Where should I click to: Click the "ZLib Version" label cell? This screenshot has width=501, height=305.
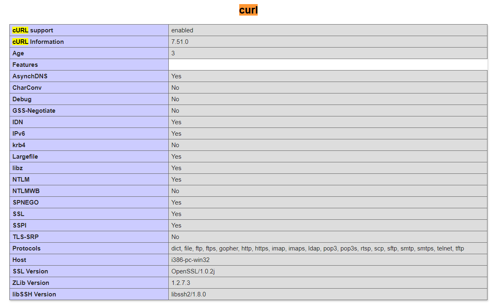tap(89, 283)
